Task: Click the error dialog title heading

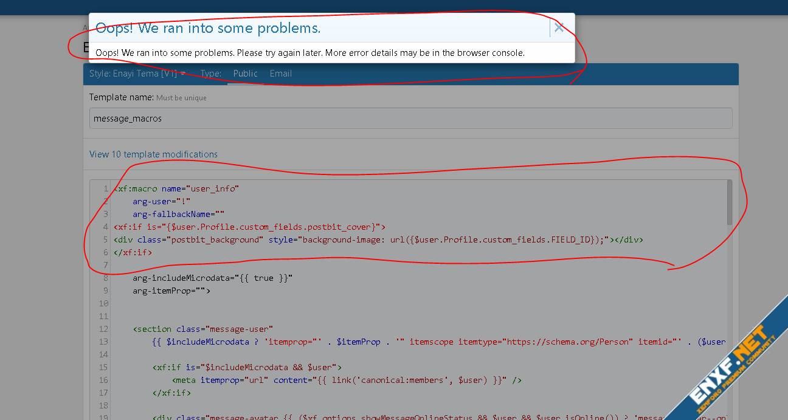Action: tap(208, 28)
